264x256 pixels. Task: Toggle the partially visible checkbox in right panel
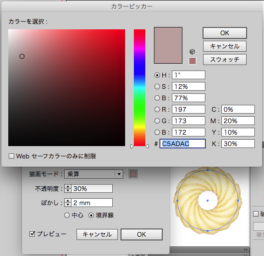(256, 214)
